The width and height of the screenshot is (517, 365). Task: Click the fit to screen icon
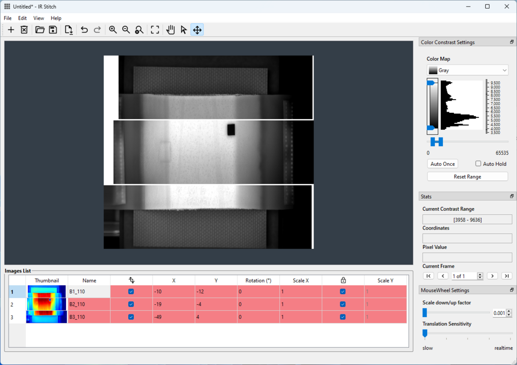155,30
